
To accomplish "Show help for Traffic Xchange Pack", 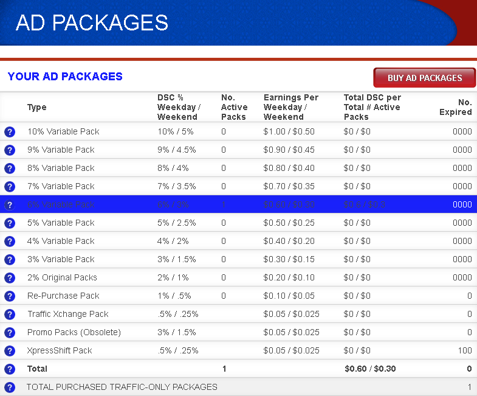I will 10,314.
